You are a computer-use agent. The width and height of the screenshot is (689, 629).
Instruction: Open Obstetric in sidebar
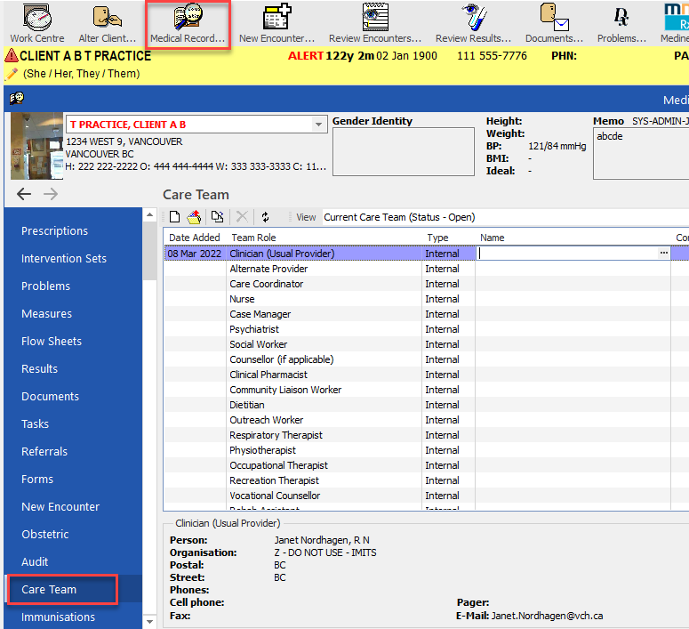(x=45, y=535)
